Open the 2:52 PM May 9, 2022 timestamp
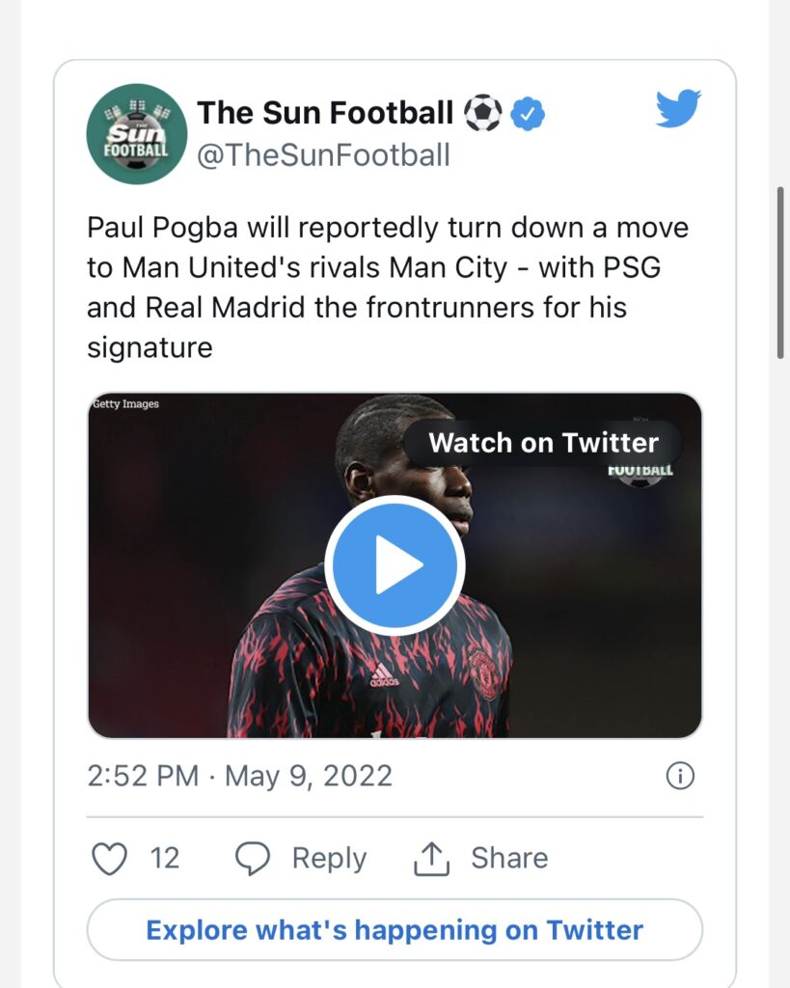 click(x=239, y=776)
